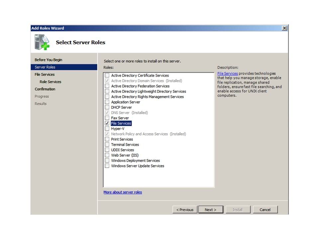The image size is (319, 239).
Task: Click the server wizard icon in header
Action: [42, 42]
